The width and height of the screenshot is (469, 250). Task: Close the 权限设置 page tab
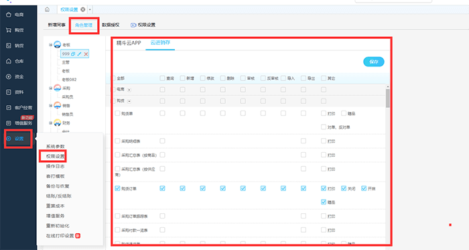[83, 9]
